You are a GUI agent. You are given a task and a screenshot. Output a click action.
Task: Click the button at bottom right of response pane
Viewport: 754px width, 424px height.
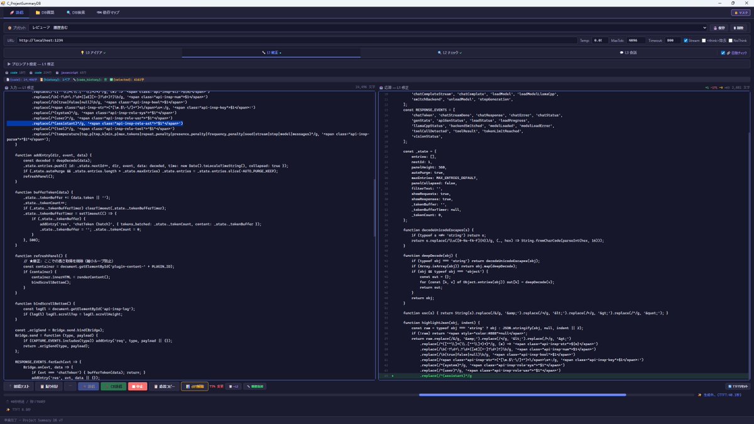coord(738,386)
